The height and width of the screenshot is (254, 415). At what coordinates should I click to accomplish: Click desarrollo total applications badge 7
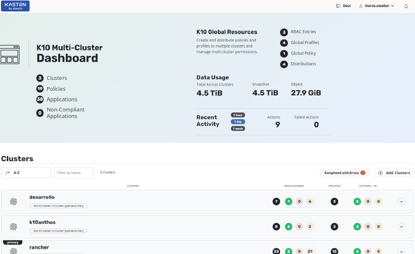point(276,202)
